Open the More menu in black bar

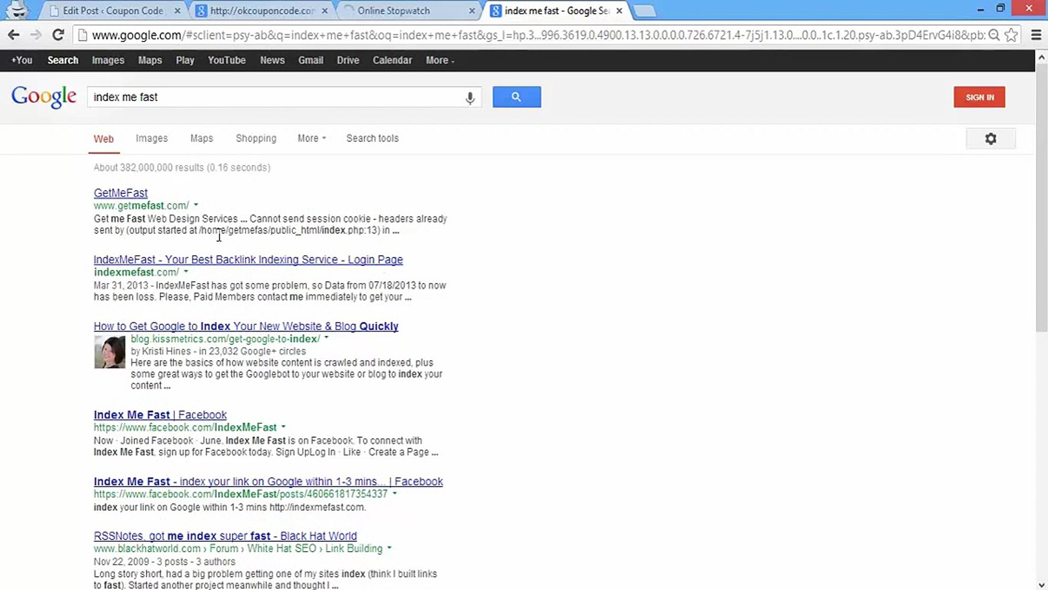[x=440, y=60]
